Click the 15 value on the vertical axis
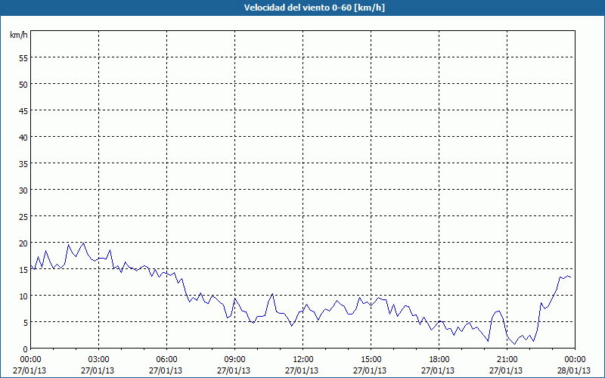 23,270
